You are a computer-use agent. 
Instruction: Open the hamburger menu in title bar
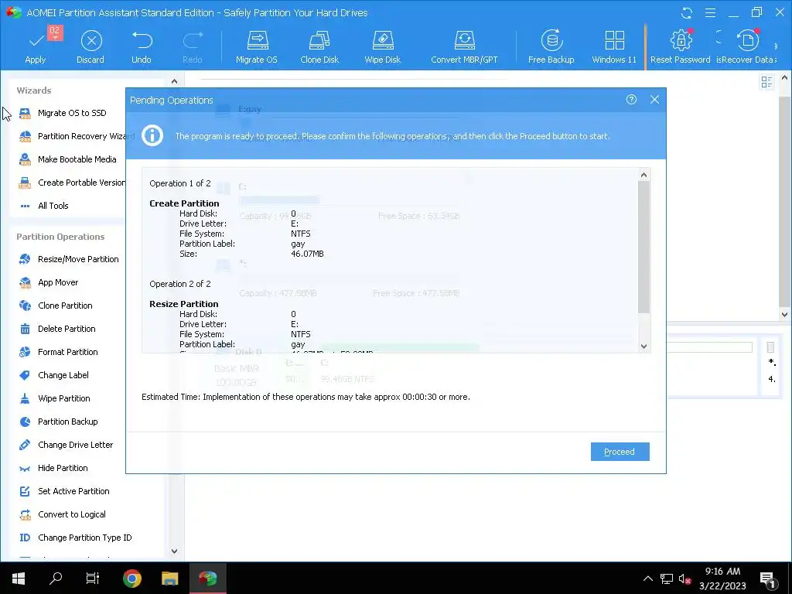click(710, 12)
